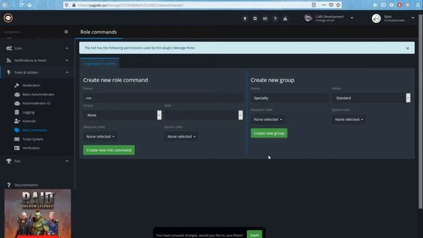423x238 pixels.
Task: Click the bookmark star icon
Action: 338,5
